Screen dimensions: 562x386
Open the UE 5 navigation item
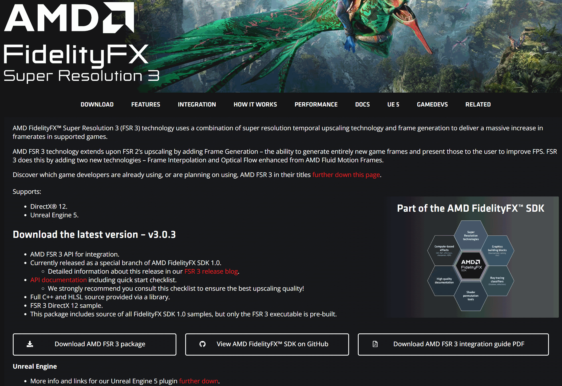393,104
